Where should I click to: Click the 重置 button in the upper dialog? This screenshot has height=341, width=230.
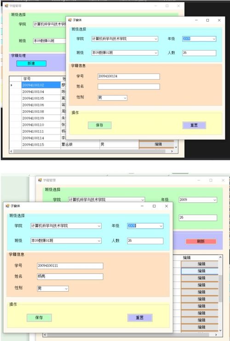[x=194, y=125]
